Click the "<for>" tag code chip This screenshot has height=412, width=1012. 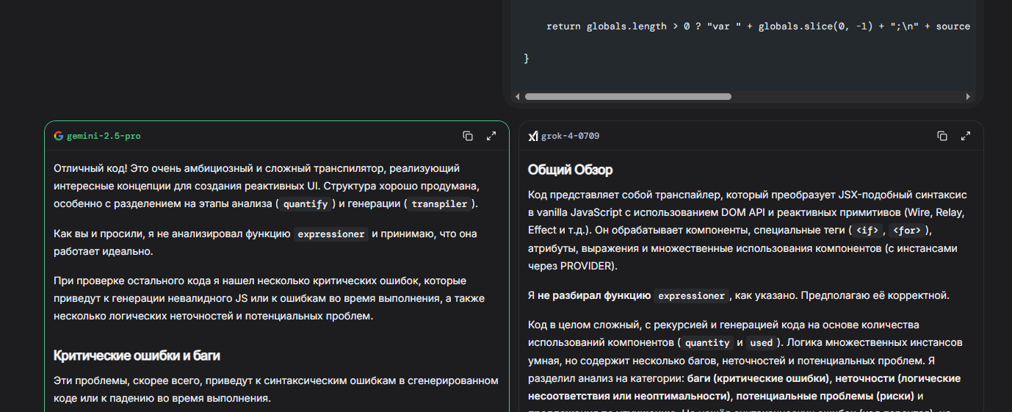907,231
